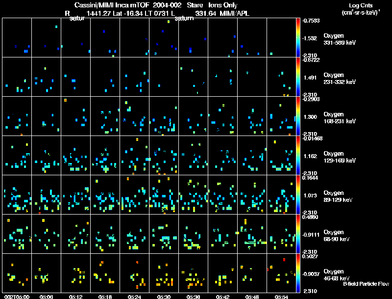Open the Oxygen 89-129 keV panel at 05:36
This screenshot has height=299, width=392.
193,195
